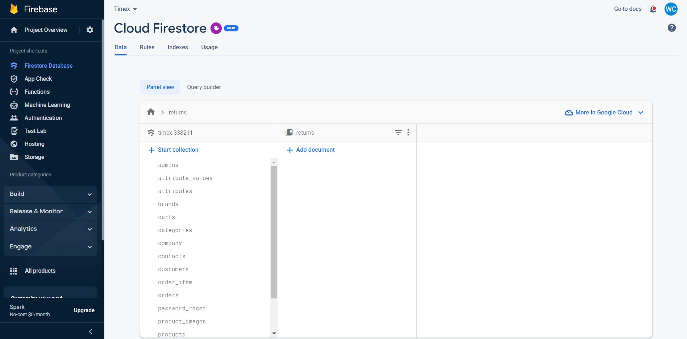Image resolution: width=687 pixels, height=339 pixels.
Task: Click the Storage folder icon
Action: (14, 157)
